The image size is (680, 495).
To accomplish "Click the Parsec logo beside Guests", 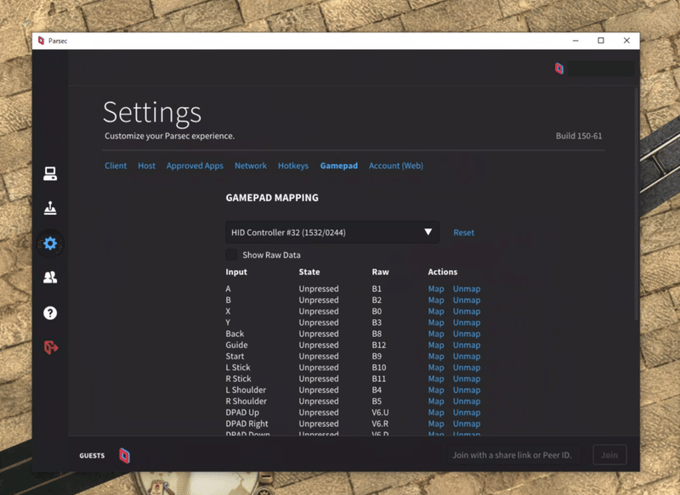I will (x=124, y=456).
